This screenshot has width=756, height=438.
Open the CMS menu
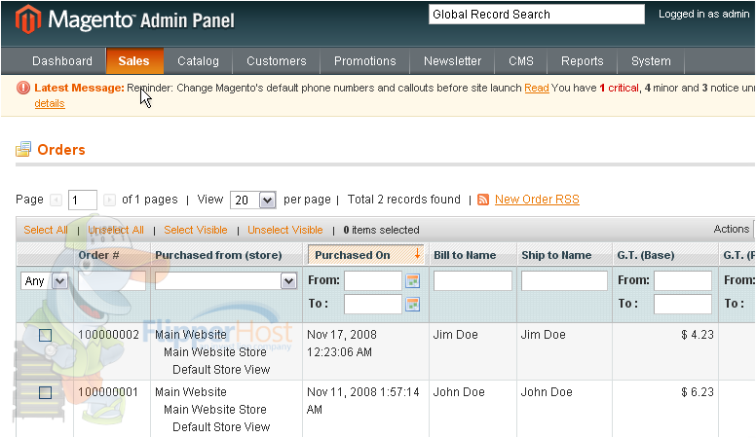(x=521, y=61)
